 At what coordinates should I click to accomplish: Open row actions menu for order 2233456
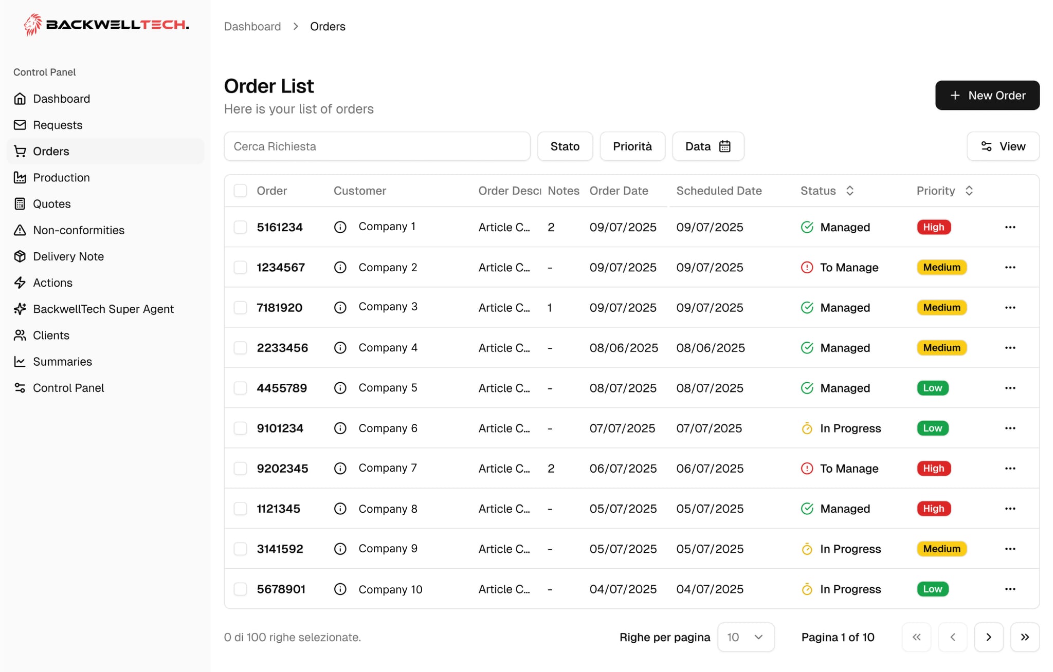point(1010,348)
